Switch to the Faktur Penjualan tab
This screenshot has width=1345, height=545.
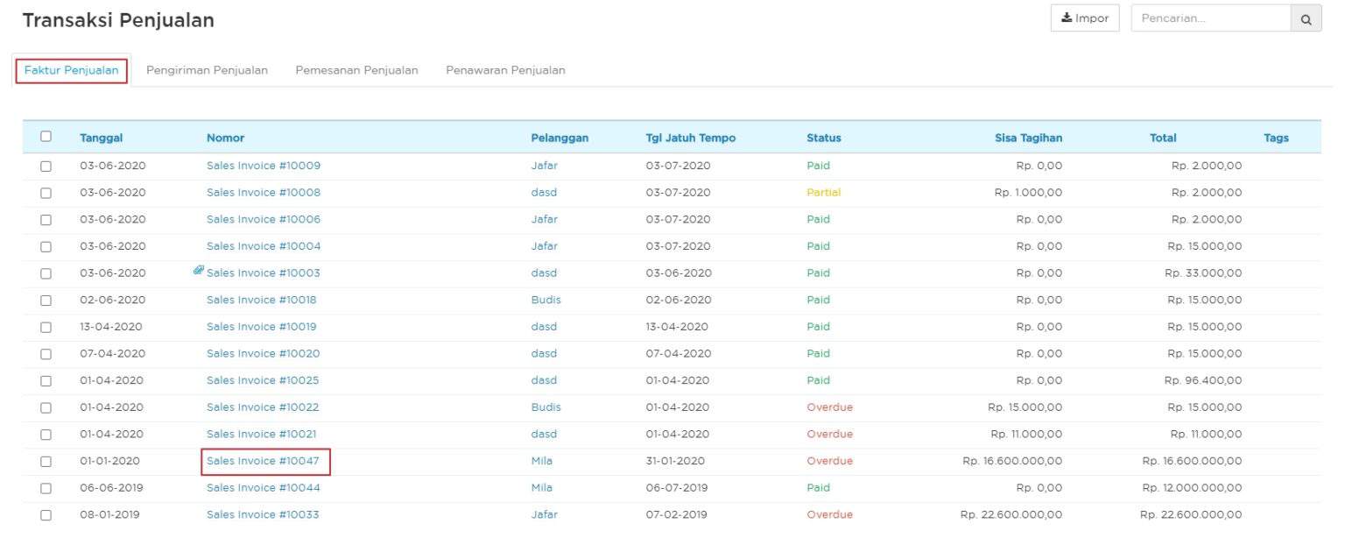pyautogui.click(x=72, y=69)
